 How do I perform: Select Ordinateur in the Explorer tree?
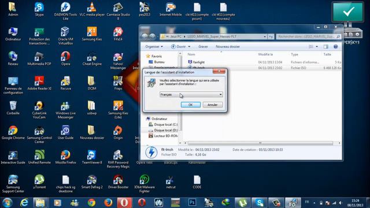(x=159, y=119)
